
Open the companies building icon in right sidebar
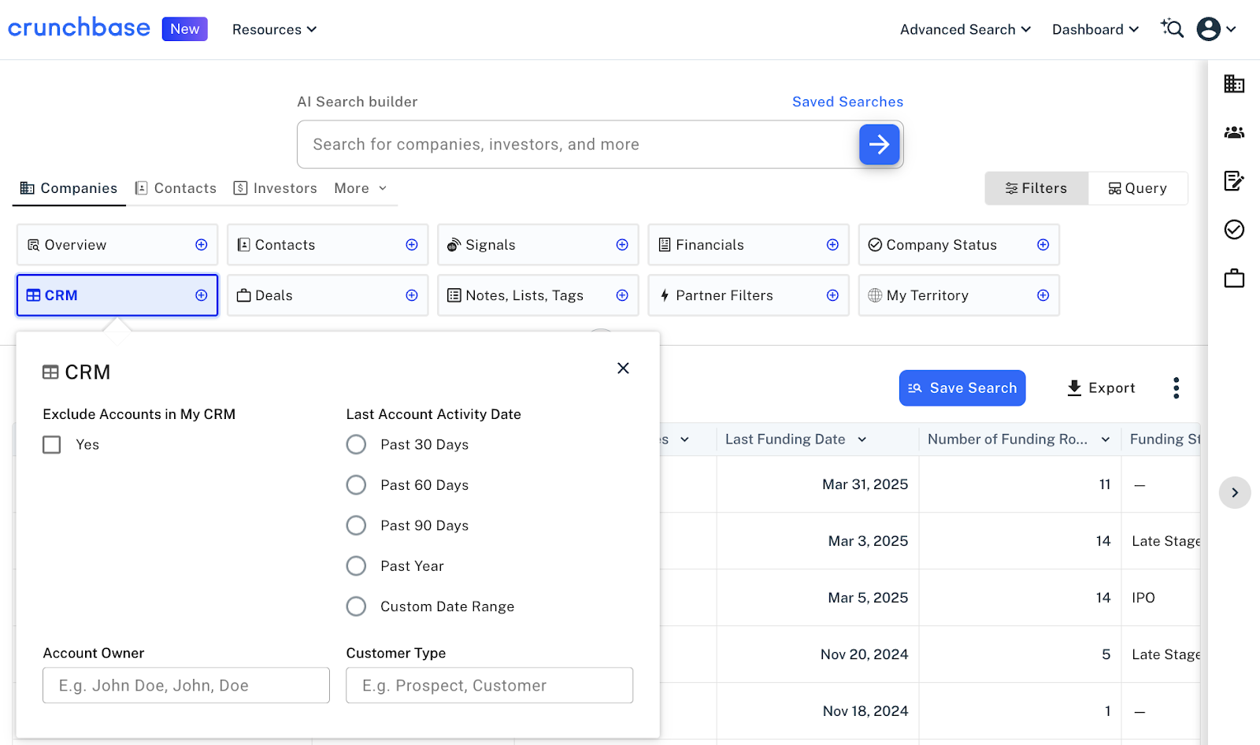point(1234,83)
